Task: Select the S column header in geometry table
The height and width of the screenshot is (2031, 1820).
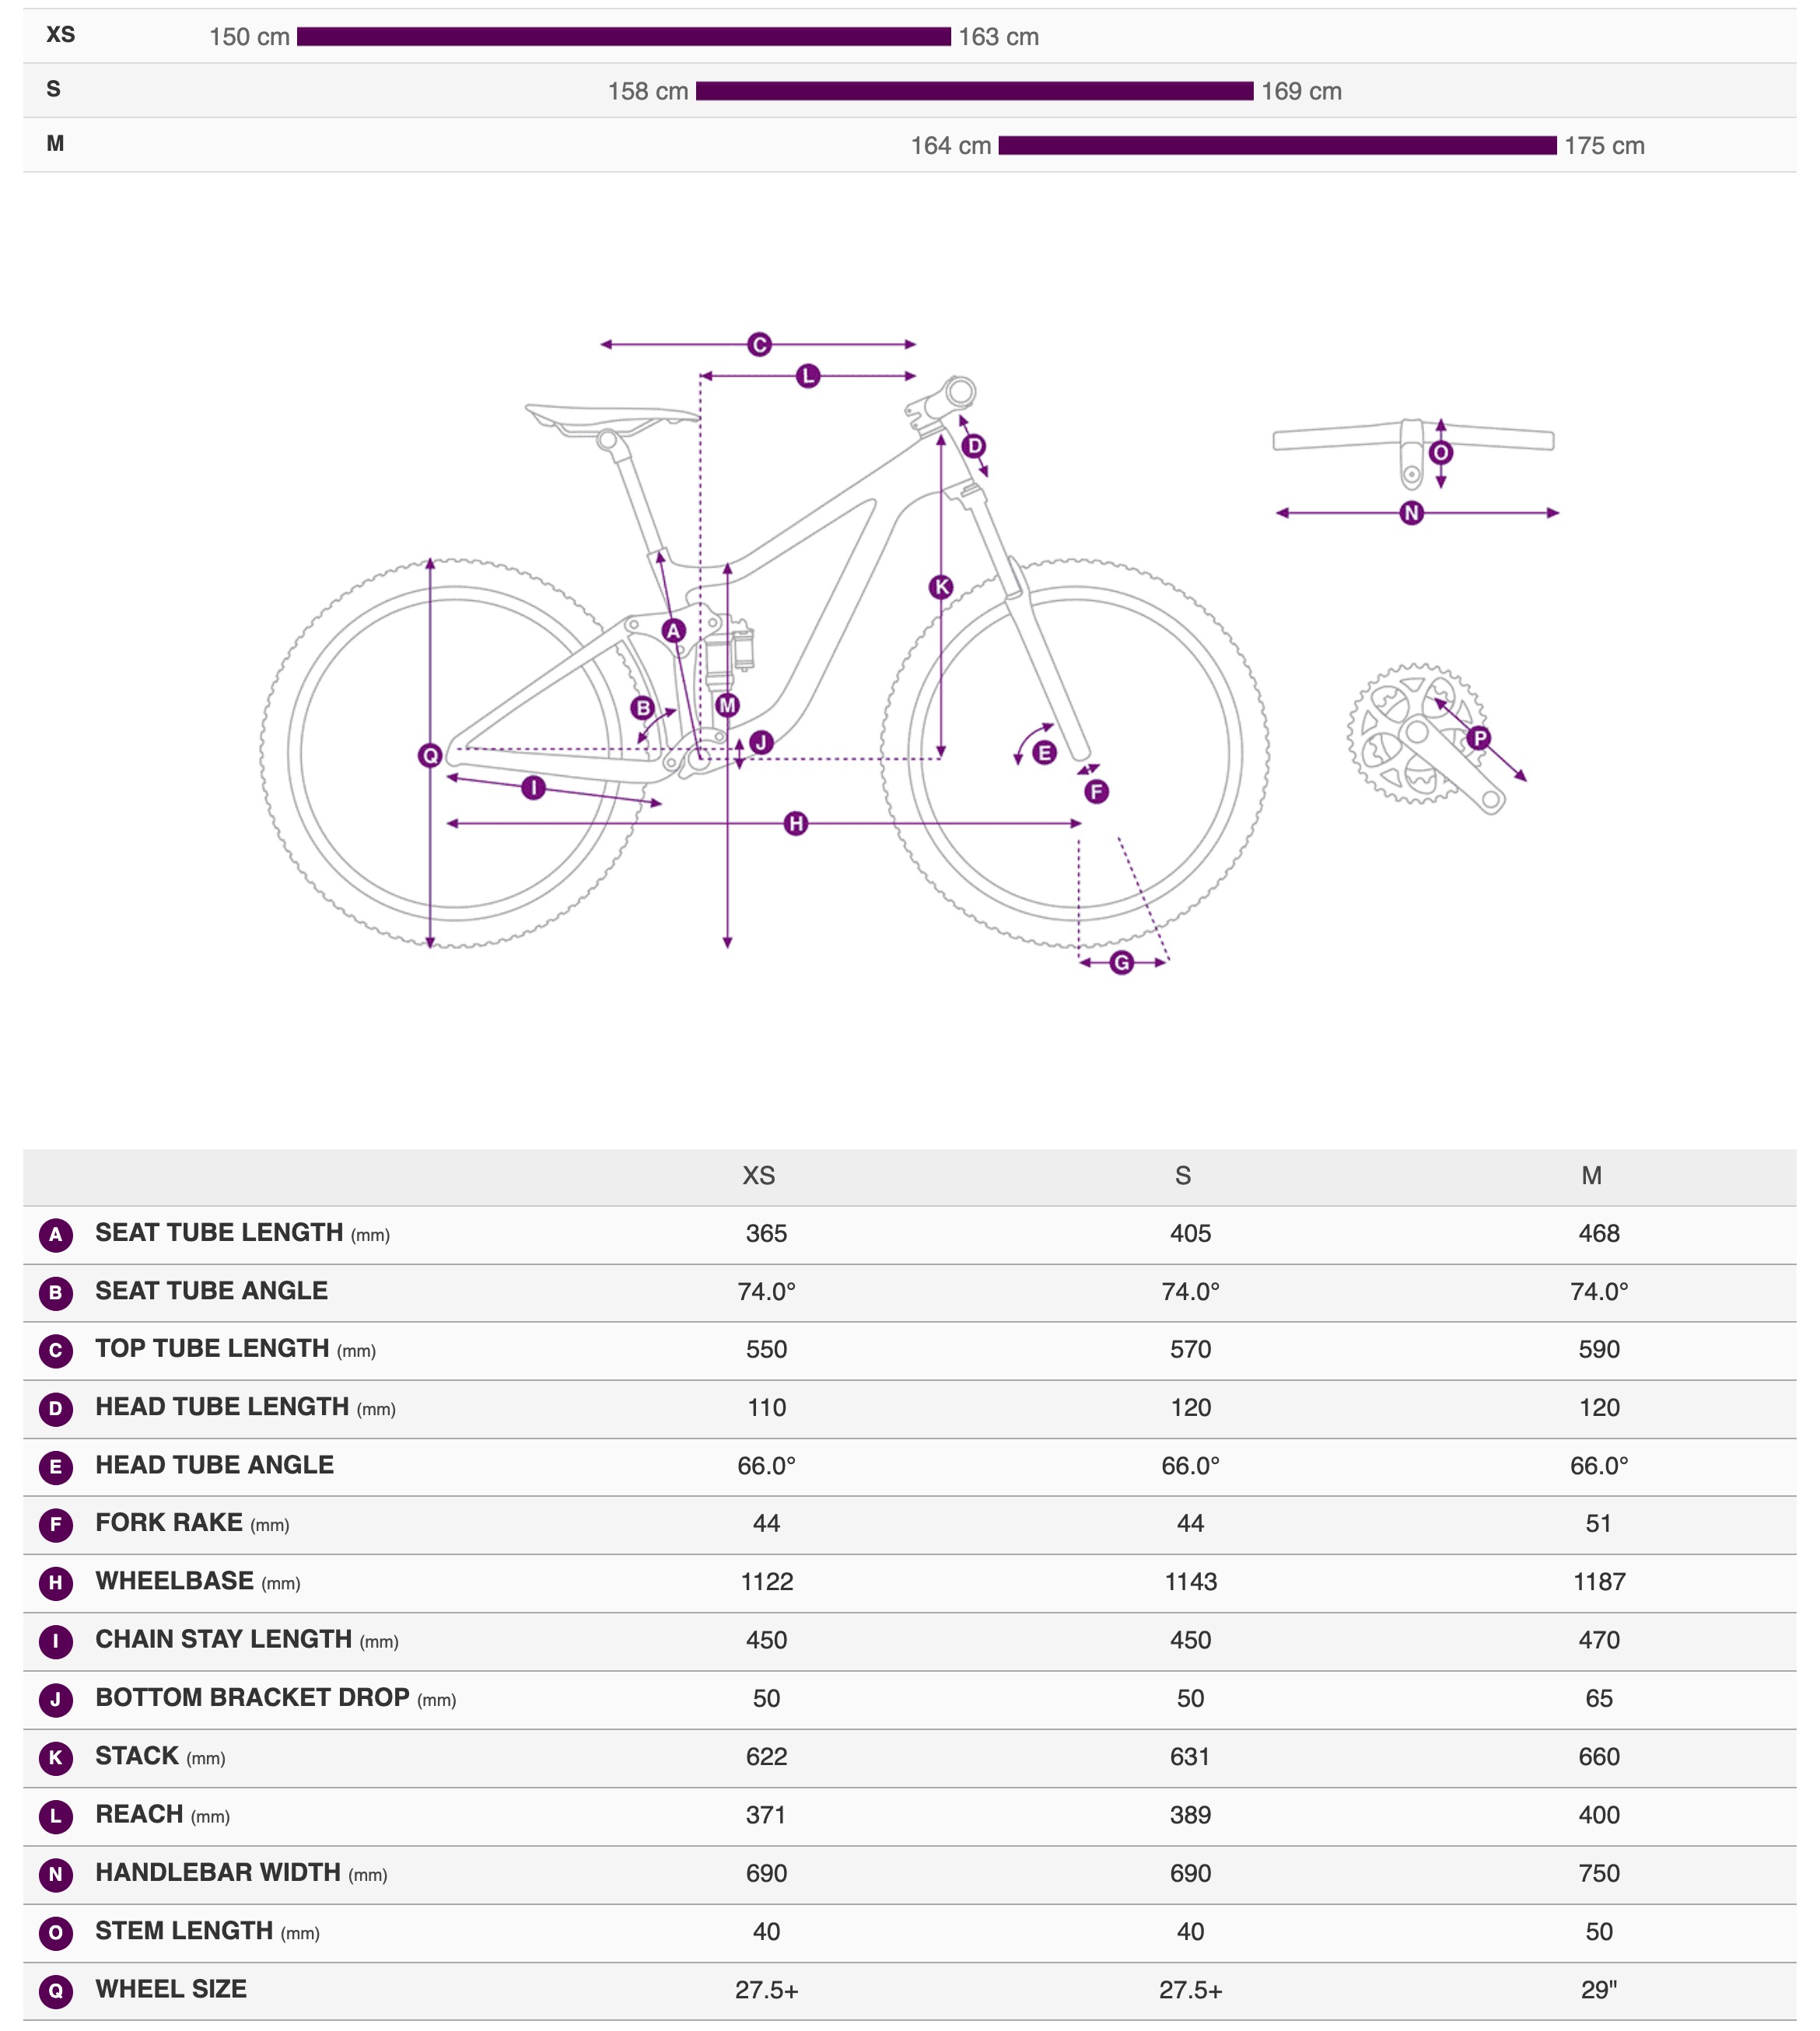Action: coord(1183,1176)
